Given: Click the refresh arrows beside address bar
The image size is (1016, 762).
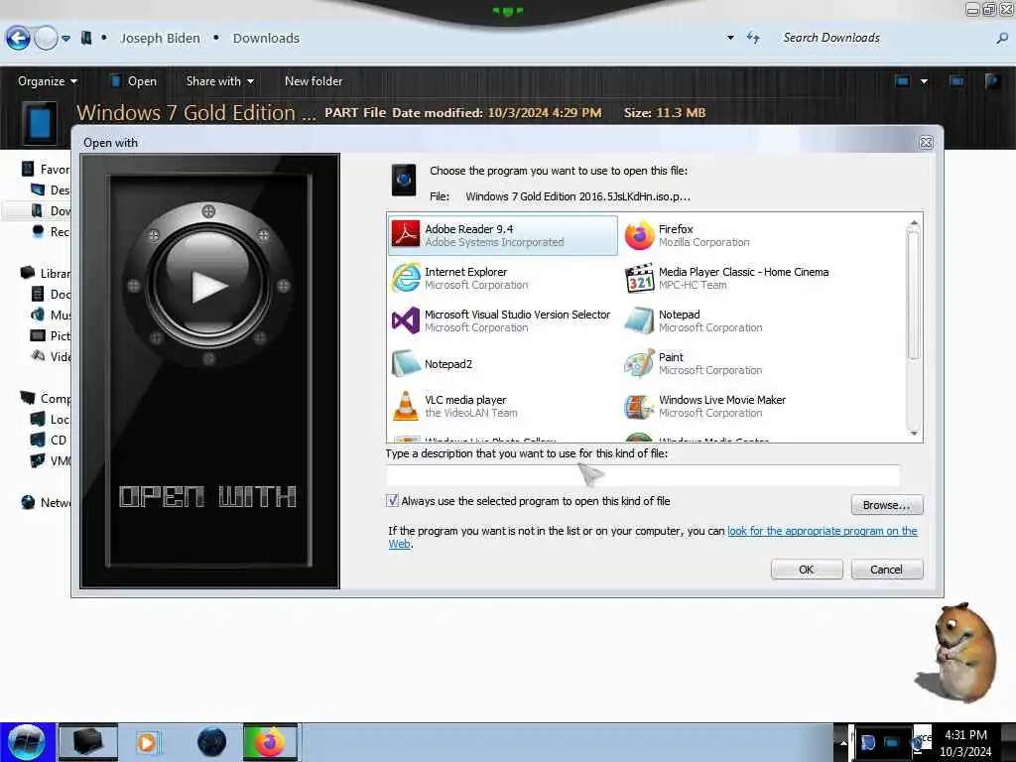Looking at the screenshot, I should pos(753,38).
